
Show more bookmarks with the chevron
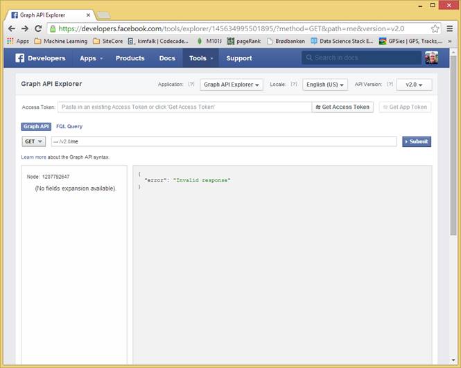pyautogui.click(x=450, y=41)
